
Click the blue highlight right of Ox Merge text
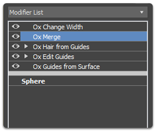coord(104,37)
